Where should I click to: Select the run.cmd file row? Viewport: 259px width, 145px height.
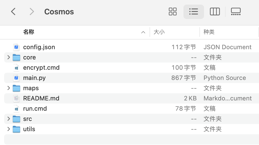tap(35, 109)
